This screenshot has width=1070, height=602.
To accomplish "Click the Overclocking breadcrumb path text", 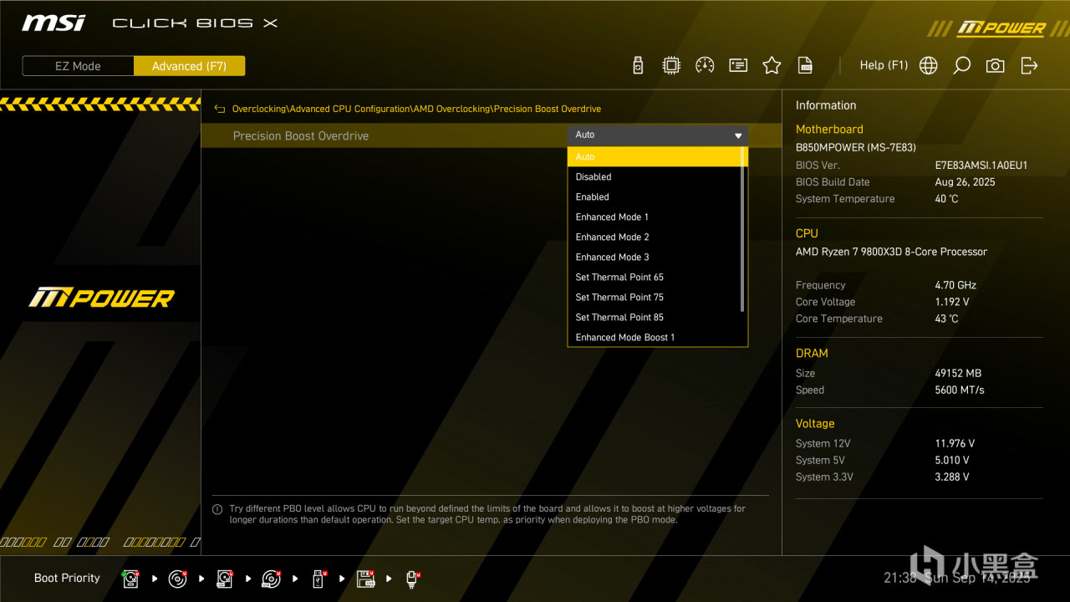I will pyautogui.click(x=416, y=109).
